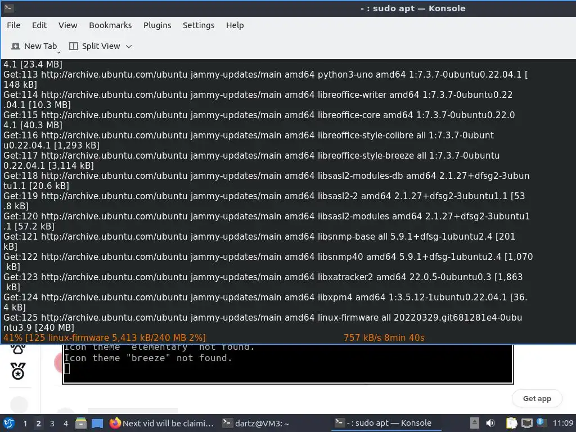Click the 'Icon theme "breeze" not found.' text
This screenshot has height=432, width=576.
pyautogui.click(x=148, y=358)
